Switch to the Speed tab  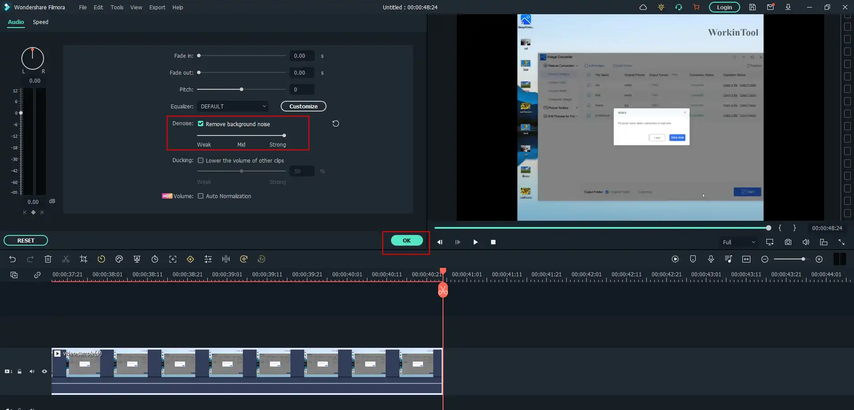pyautogui.click(x=40, y=22)
